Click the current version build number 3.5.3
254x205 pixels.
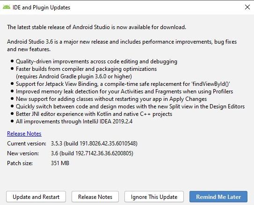click(94, 144)
